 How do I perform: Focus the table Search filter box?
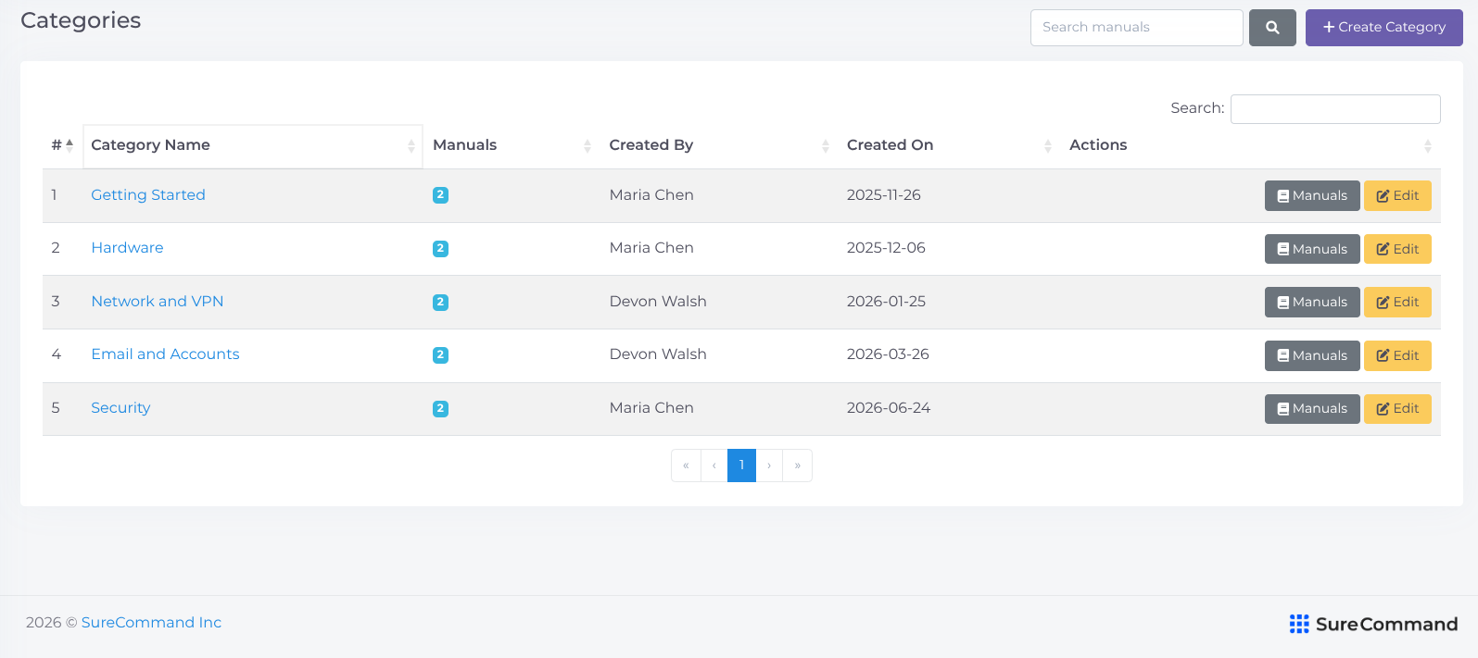pyautogui.click(x=1335, y=108)
